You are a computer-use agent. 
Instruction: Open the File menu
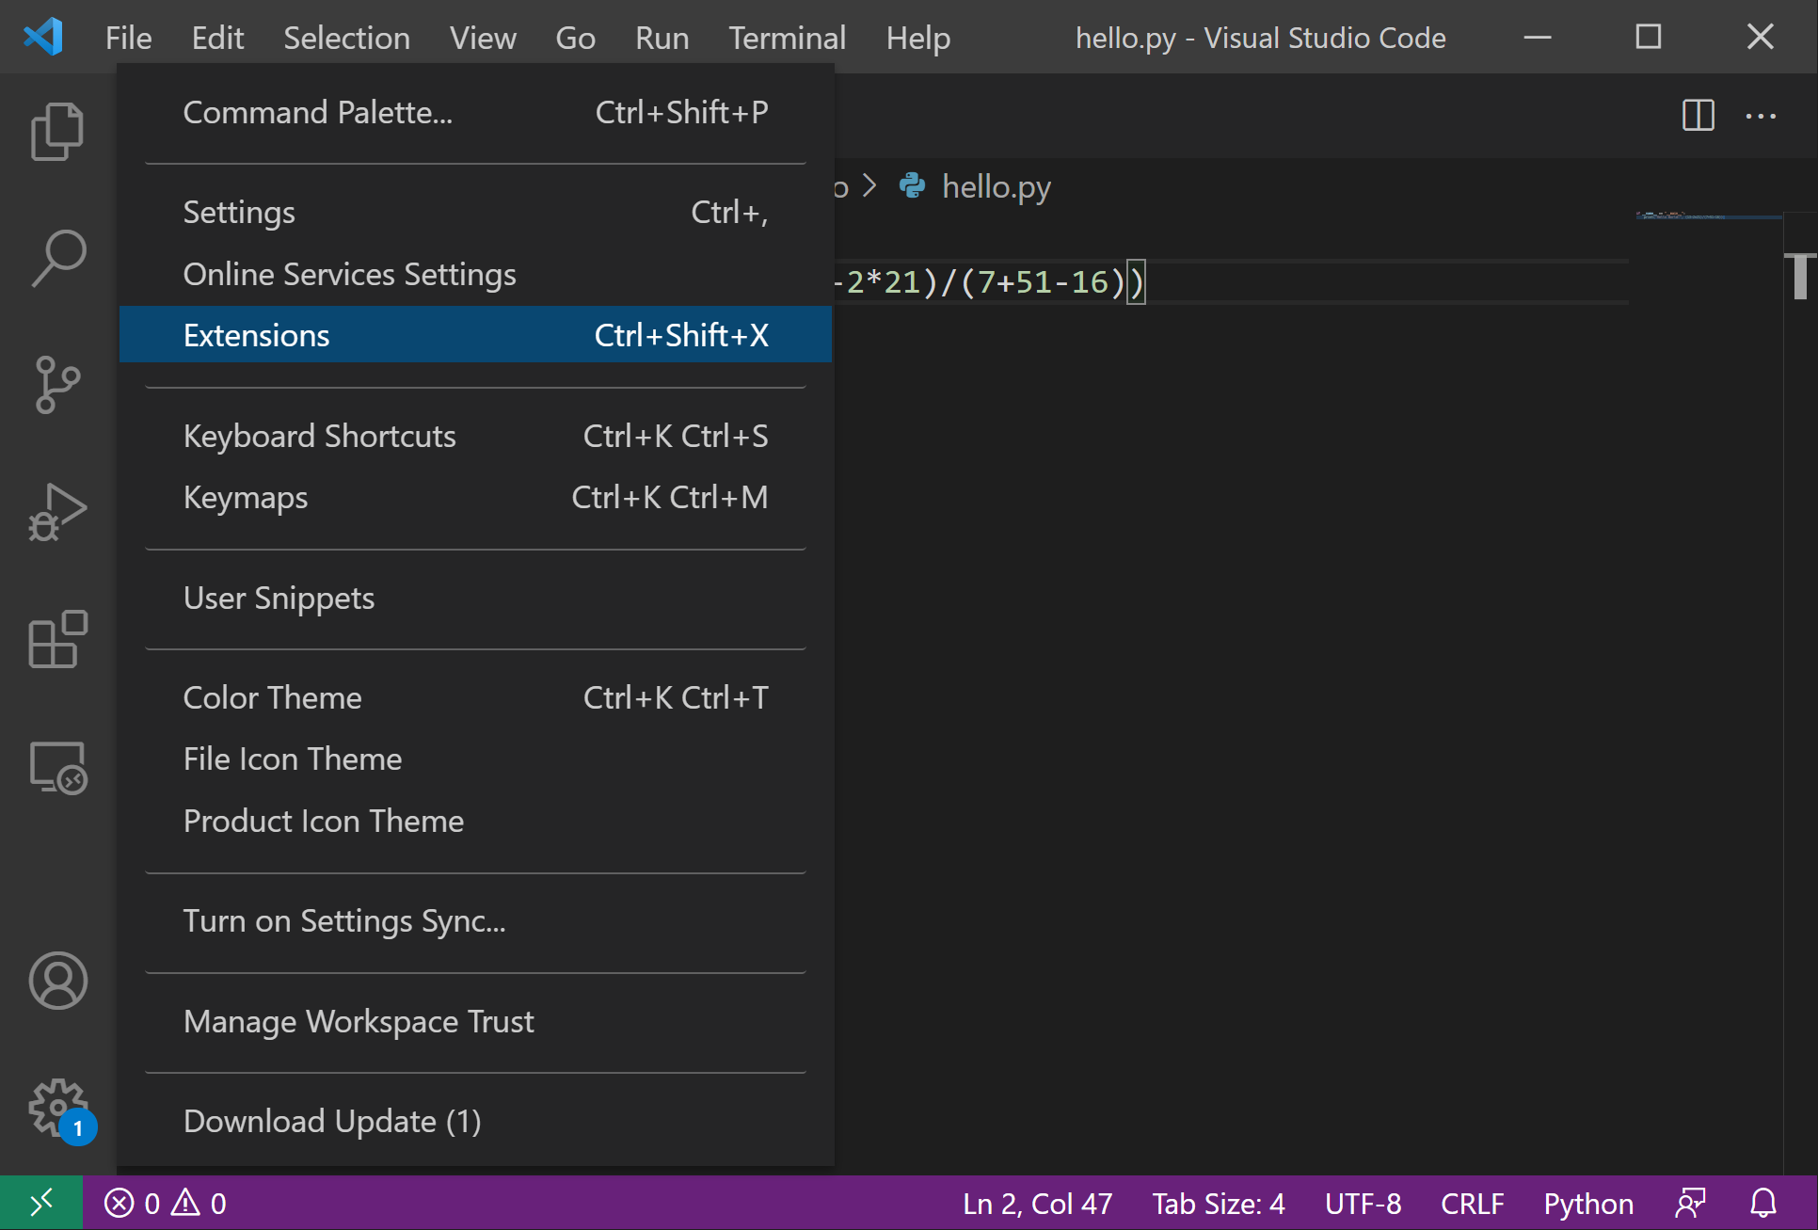point(128,38)
